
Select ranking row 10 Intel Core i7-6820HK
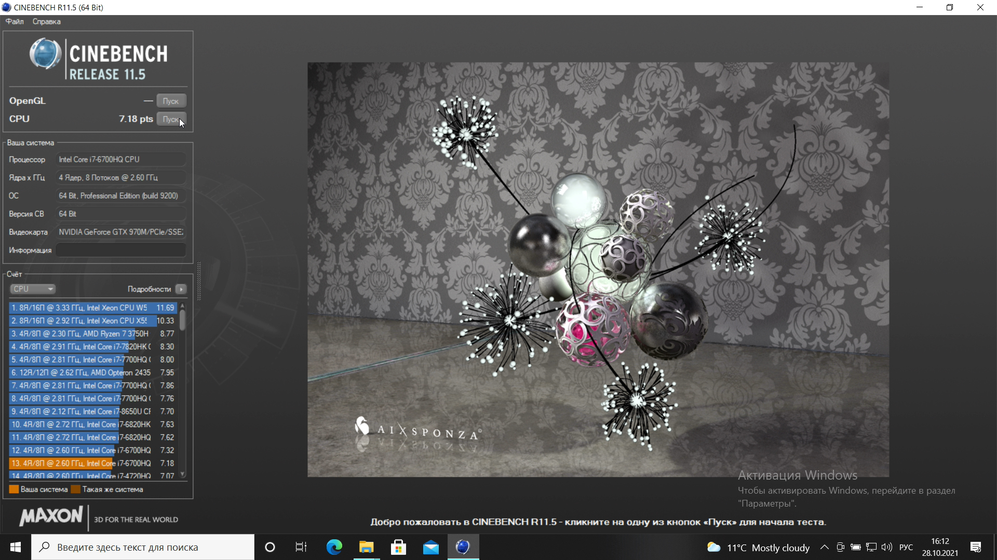[x=93, y=424]
